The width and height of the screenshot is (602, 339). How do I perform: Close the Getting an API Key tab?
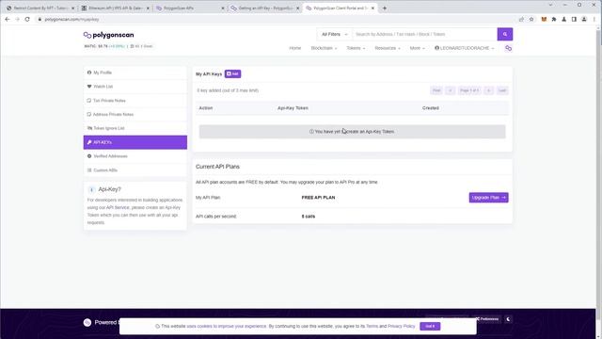(x=297, y=8)
